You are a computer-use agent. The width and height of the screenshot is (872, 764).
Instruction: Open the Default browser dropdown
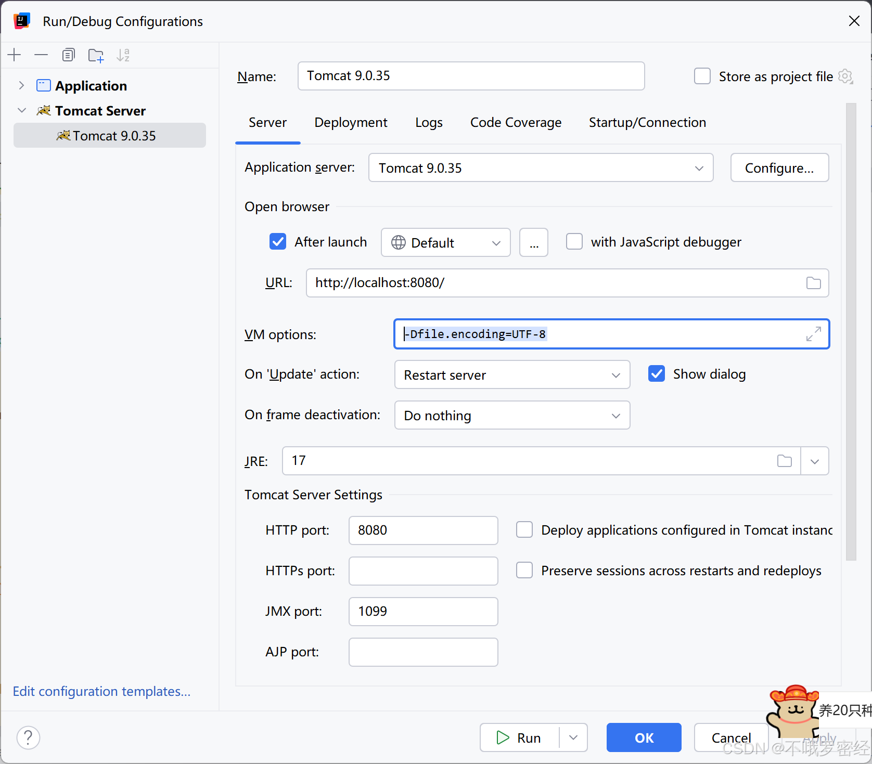pos(446,242)
